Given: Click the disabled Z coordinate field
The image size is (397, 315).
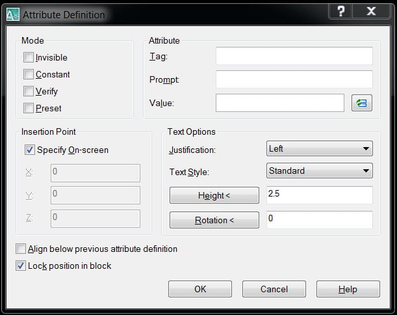Looking at the screenshot, I should 96,219.
